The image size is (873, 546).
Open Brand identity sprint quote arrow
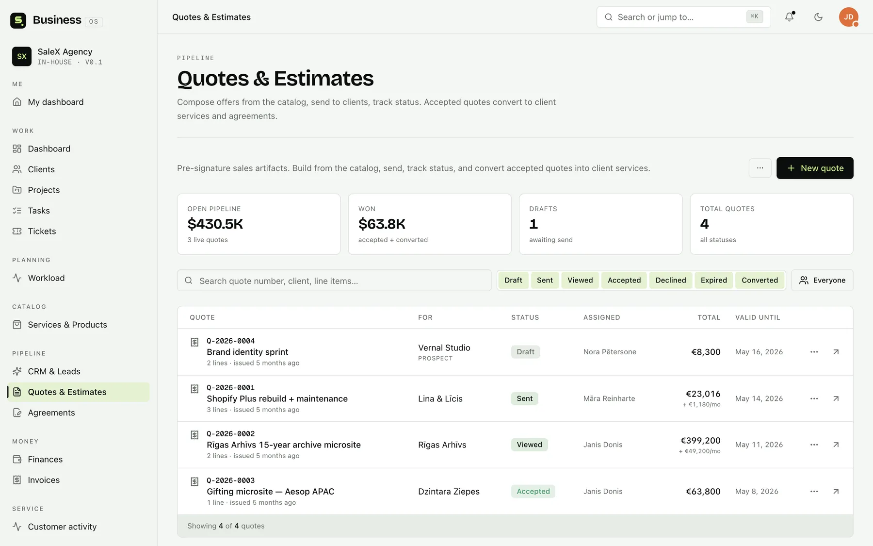pos(836,352)
